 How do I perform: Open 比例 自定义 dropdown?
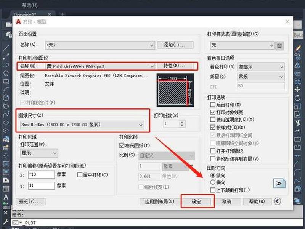click(x=167, y=156)
